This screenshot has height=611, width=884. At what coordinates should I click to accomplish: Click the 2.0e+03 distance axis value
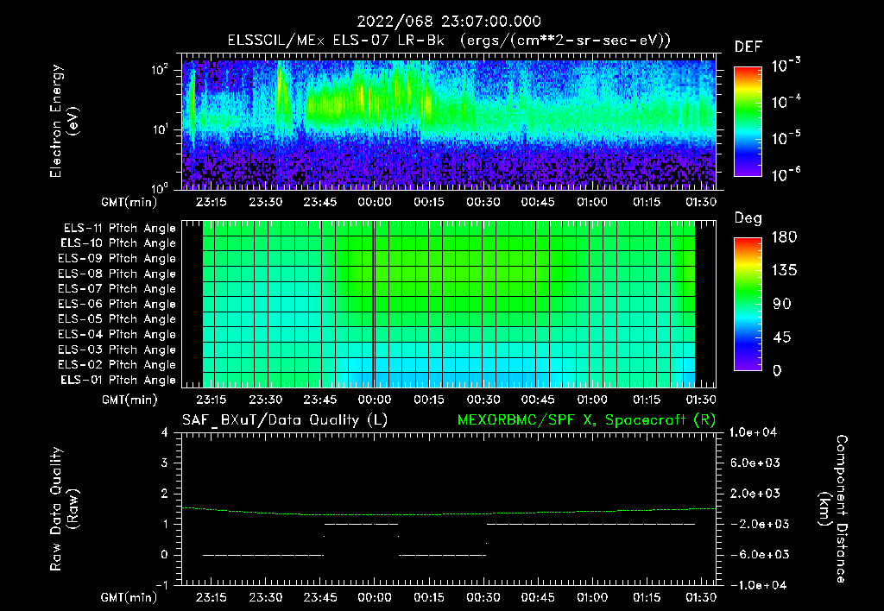coord(755,493)
